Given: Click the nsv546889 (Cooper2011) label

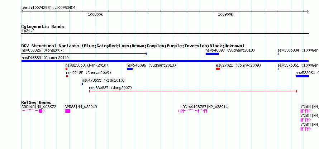Looking at the screenshot, I should coord(45,58).
